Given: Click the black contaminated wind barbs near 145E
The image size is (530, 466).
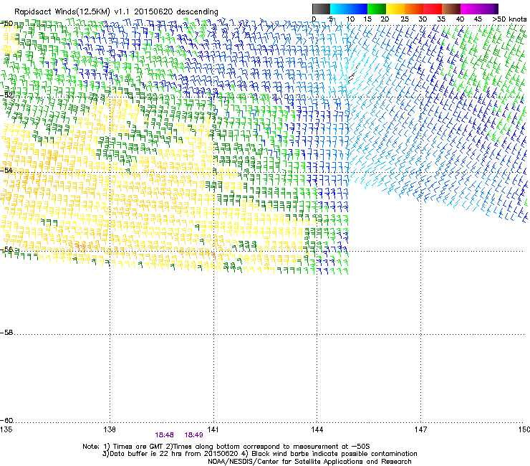Looking at the screenshot, I should click(x=354, y=73).
